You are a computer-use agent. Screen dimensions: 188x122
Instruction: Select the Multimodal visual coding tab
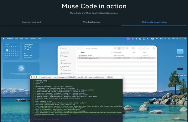[154, 22]
